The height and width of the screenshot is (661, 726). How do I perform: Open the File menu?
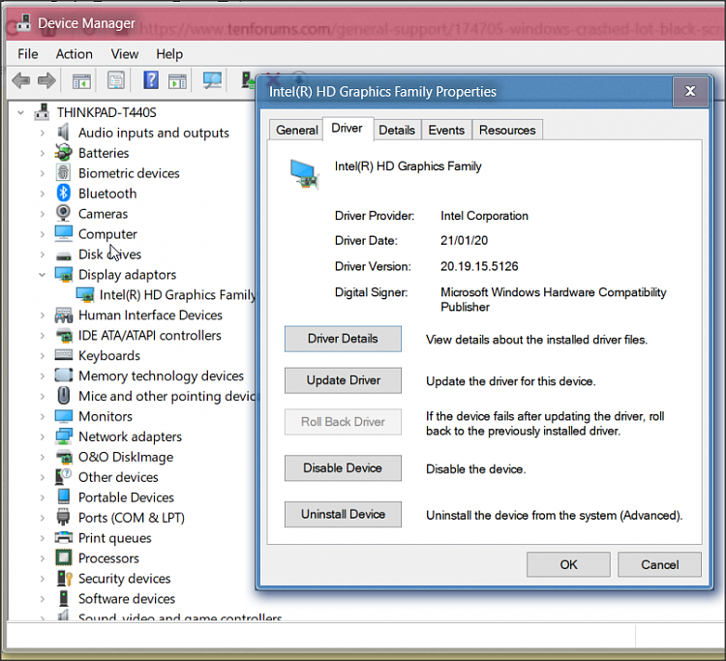[28, 54]
